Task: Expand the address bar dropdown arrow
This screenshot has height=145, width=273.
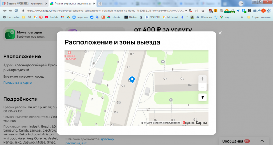Action: 186,11
